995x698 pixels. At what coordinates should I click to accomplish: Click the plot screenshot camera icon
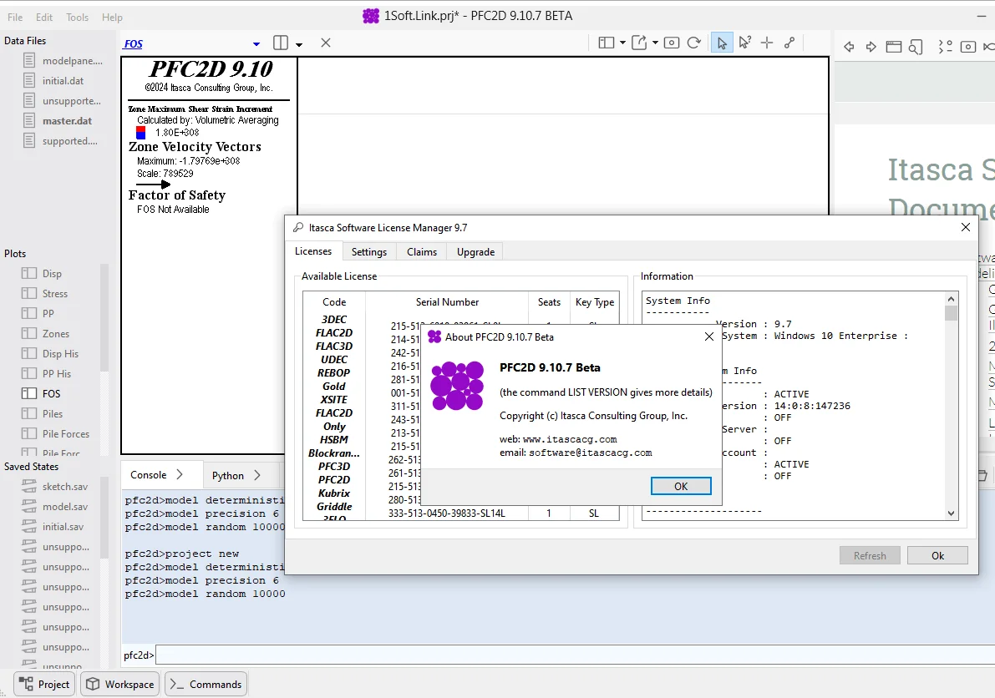(672, 43)
